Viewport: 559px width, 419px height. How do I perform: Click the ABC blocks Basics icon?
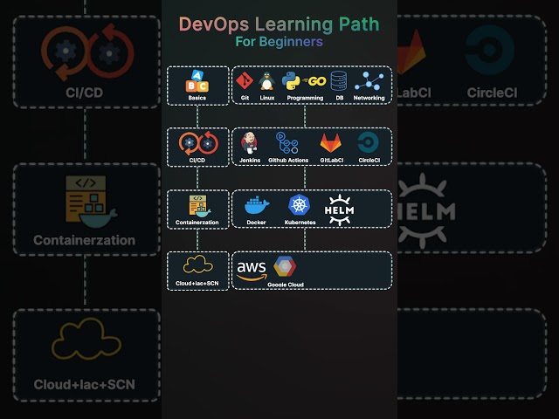pyautogui.click(x=197, y=81)
